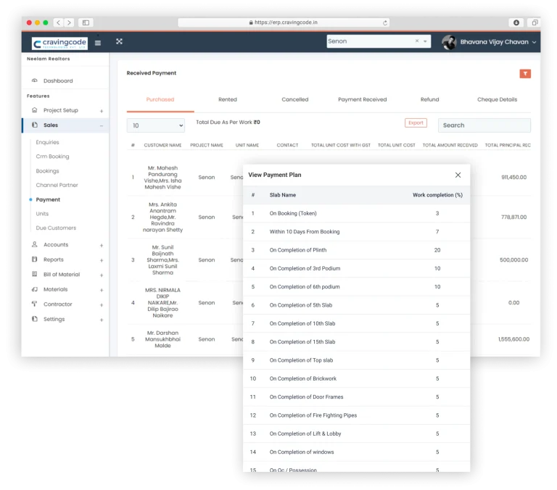Image resolution: width=557 pixels, height=490 pixels.
Task: Open the Refund tab
Action: click(429, 99)
